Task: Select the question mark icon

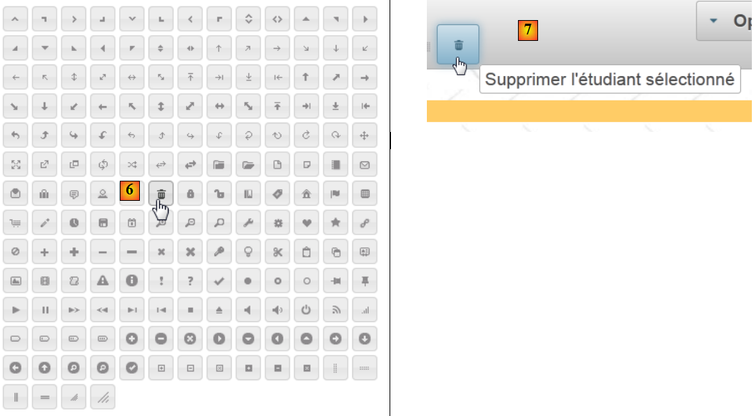Action: pos(190,281)
